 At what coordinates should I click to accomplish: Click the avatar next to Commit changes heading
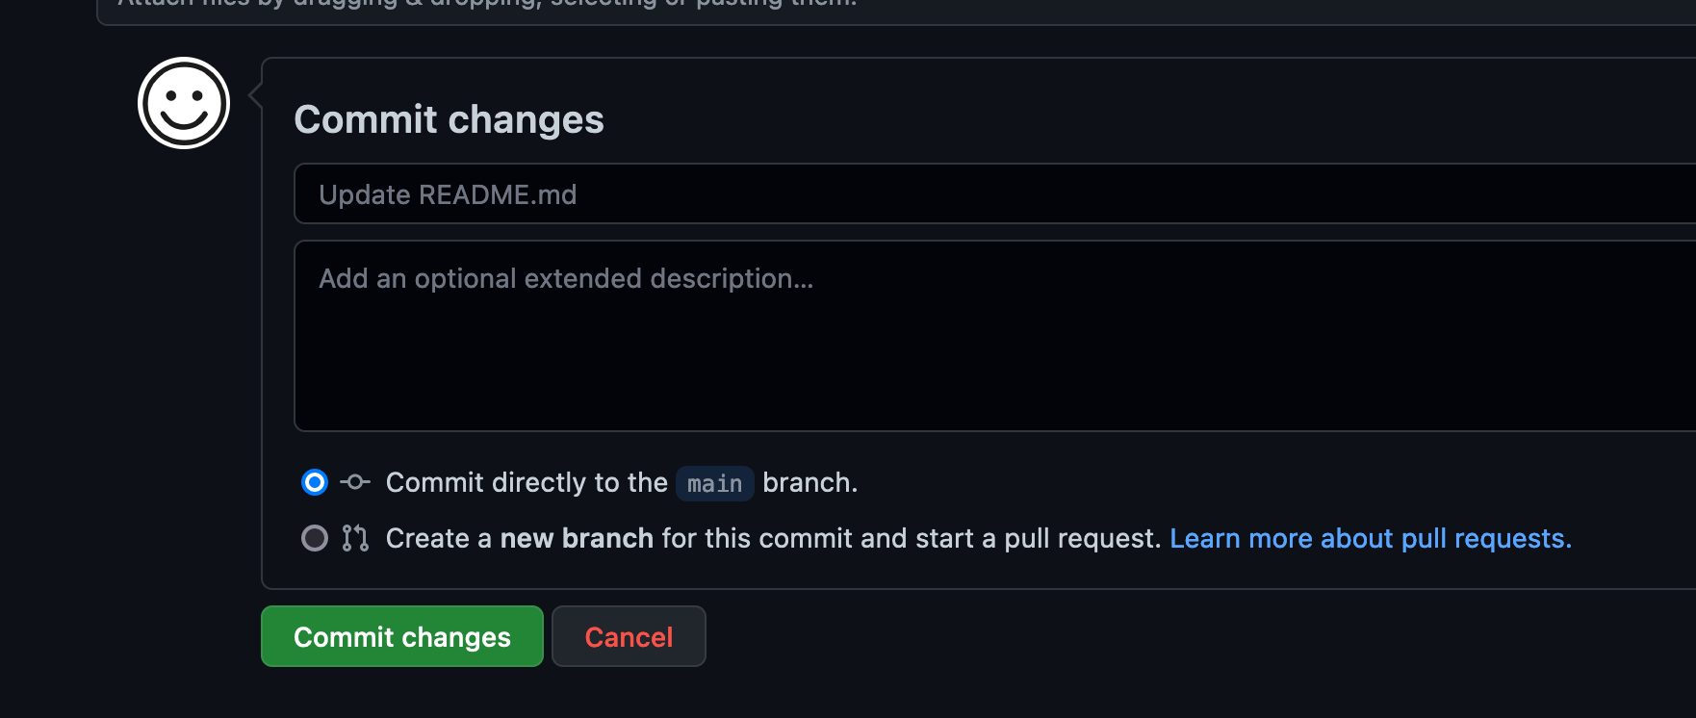[183, 102]
